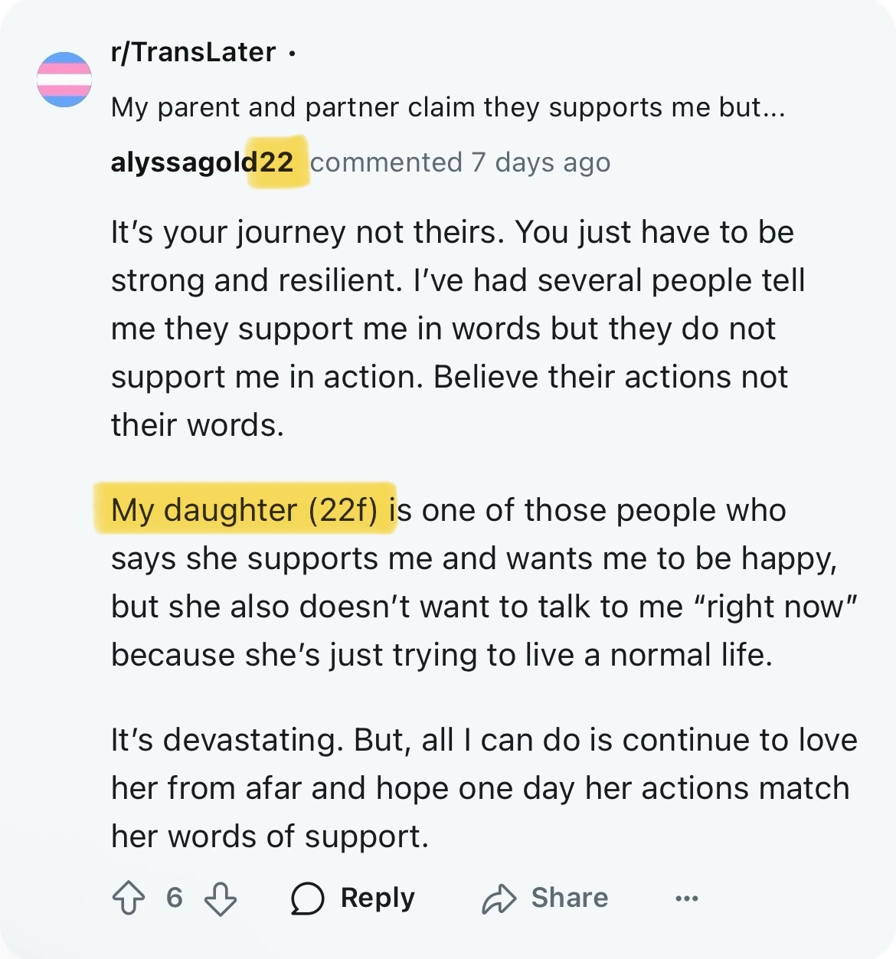Click the r/TransLater community avatar icon
The image size is (896, 959).
64,79
